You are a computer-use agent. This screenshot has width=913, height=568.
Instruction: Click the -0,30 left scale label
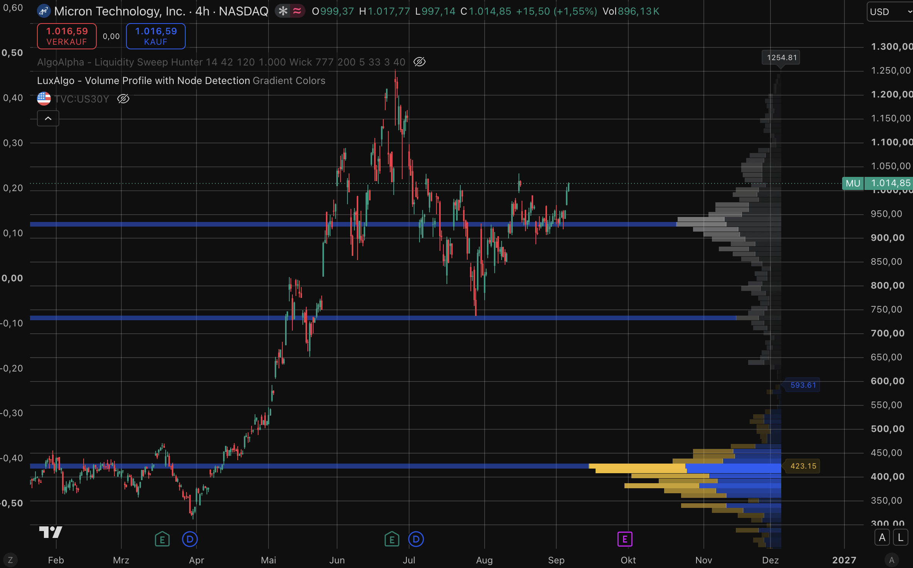[12, 413]
